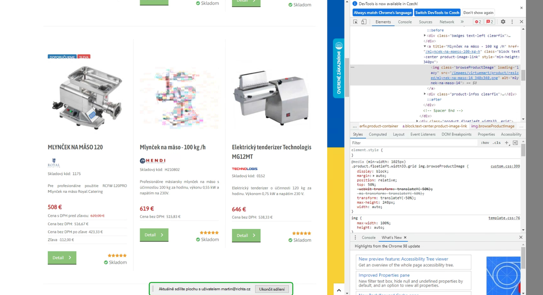
Task: Select the What's New drawer tab
Action: (x=392, y=237)
